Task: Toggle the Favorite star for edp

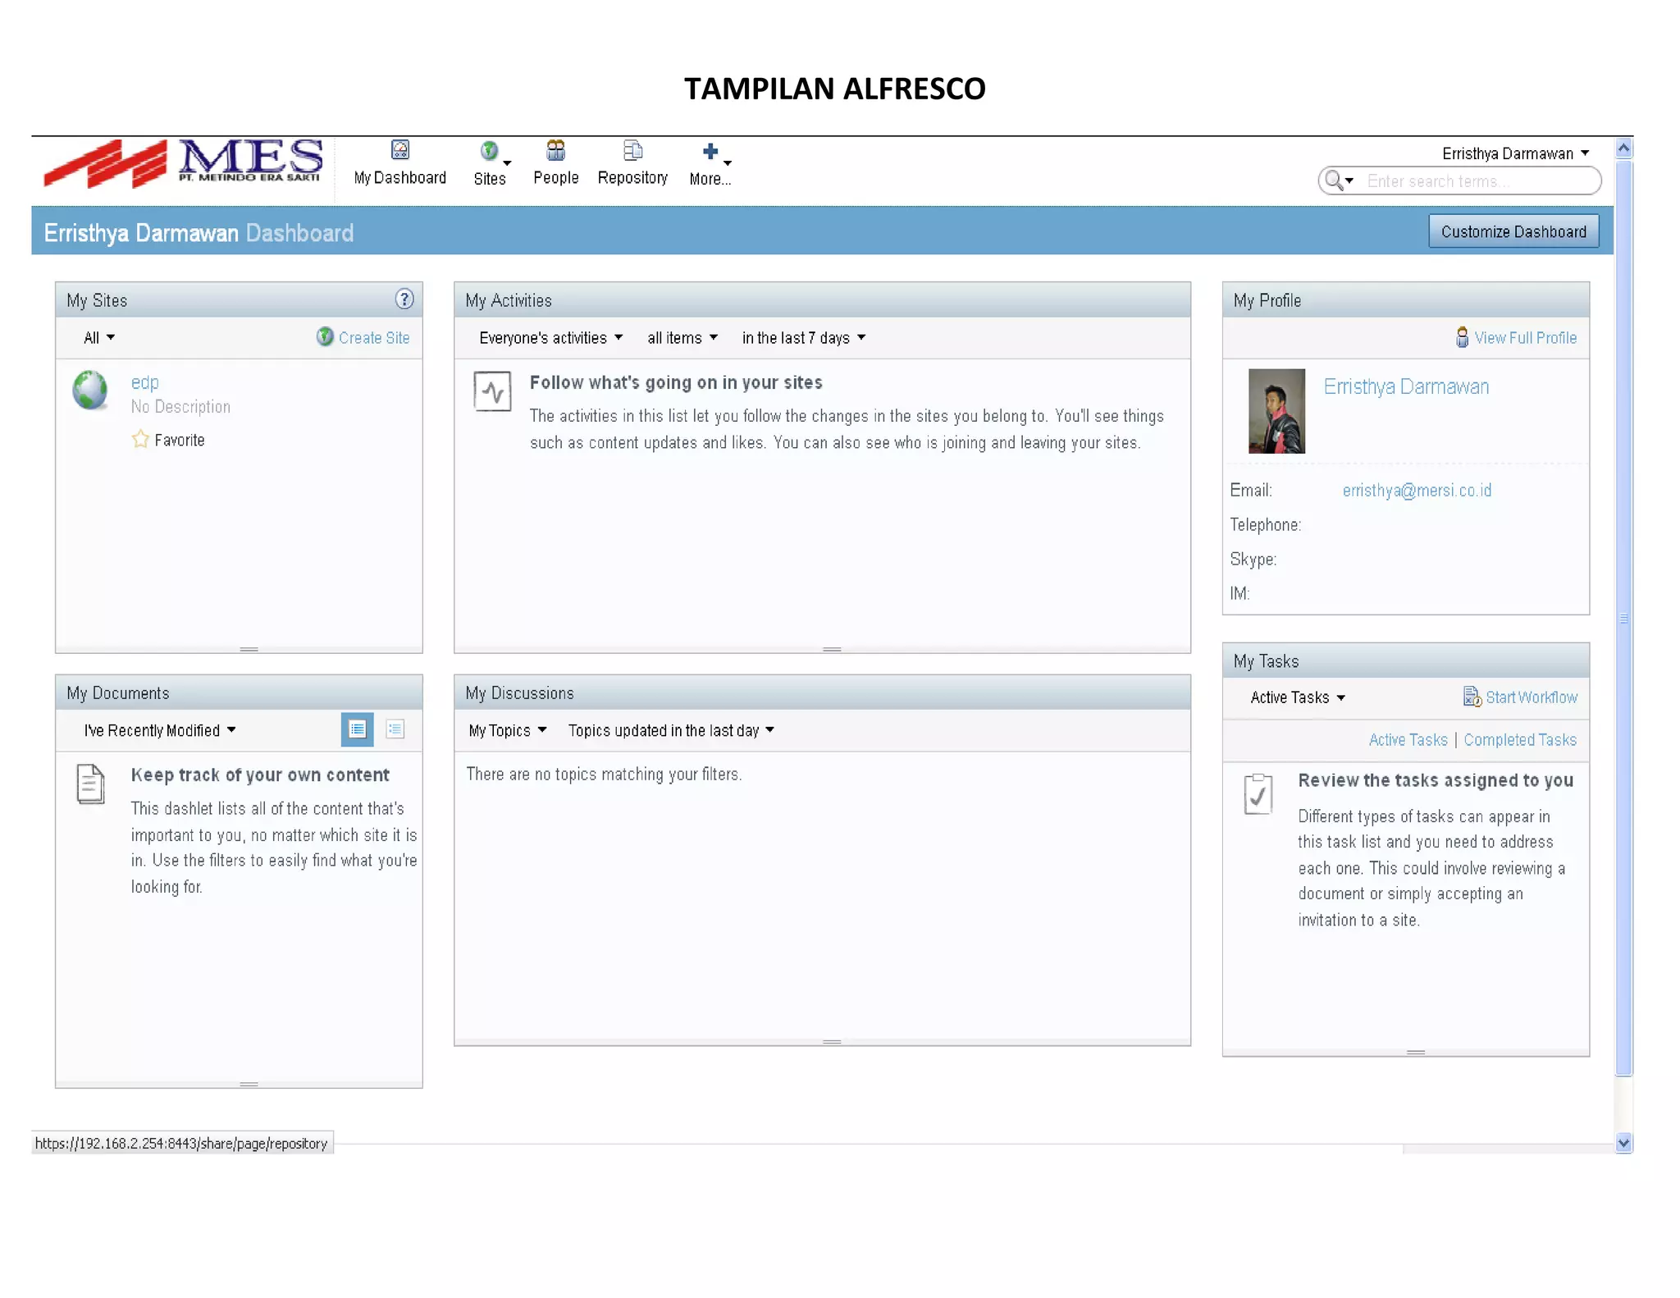Action: 140,440
